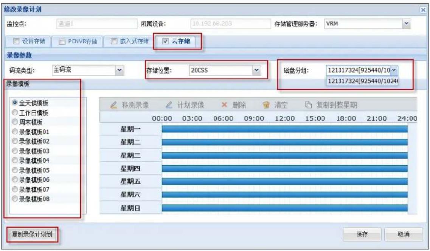
Task: Click the 删除 red X icon
Action: click(224, 105)
